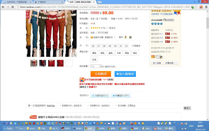Close the active Taobao item tab
This screenshot has height=131, width=209.
pos(94,2)
